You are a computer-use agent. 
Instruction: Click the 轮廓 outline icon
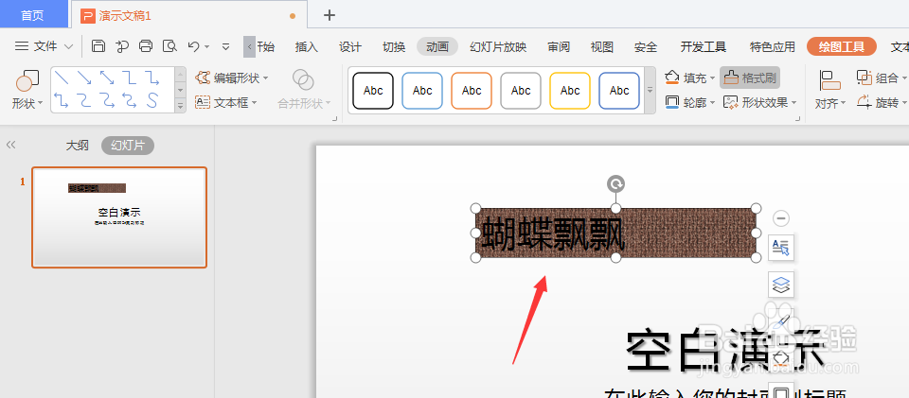tap(672, 103)
